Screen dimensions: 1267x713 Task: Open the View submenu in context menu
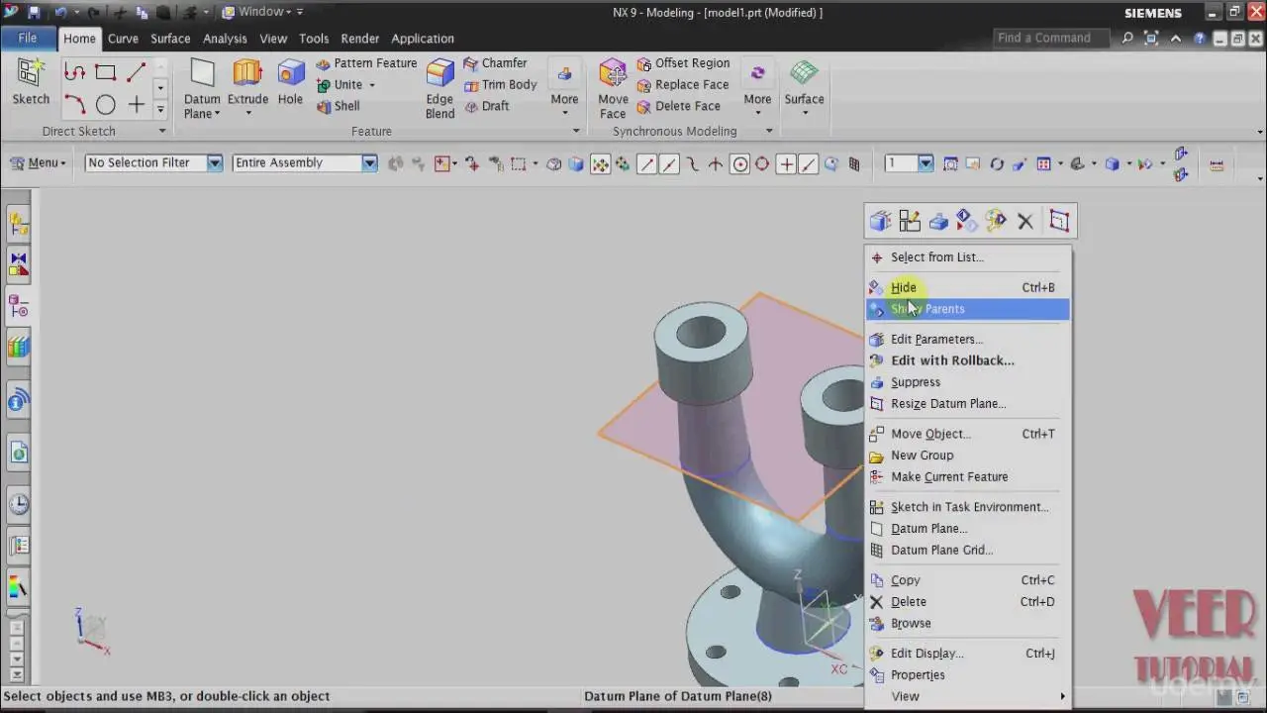pos(968,696)
